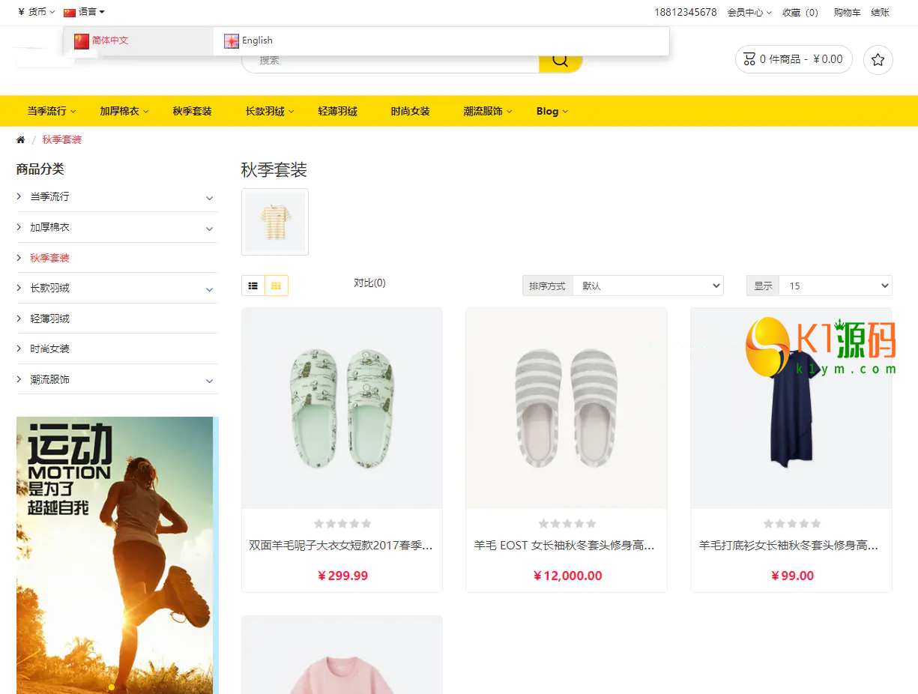The height and width of the screenshot is (694, 918).
Task: Open 秋季套装 in the yellow nav bar
Action: [x=192, y=112]
